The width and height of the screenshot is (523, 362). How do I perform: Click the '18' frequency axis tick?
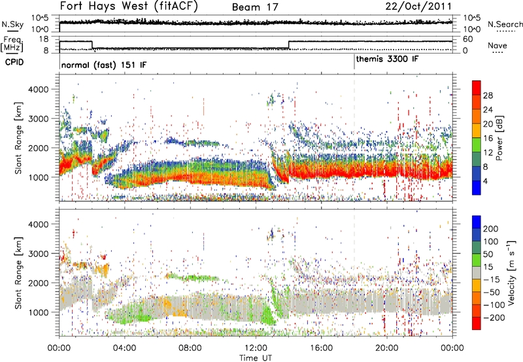pyautogui.click(x=43, y=39)
